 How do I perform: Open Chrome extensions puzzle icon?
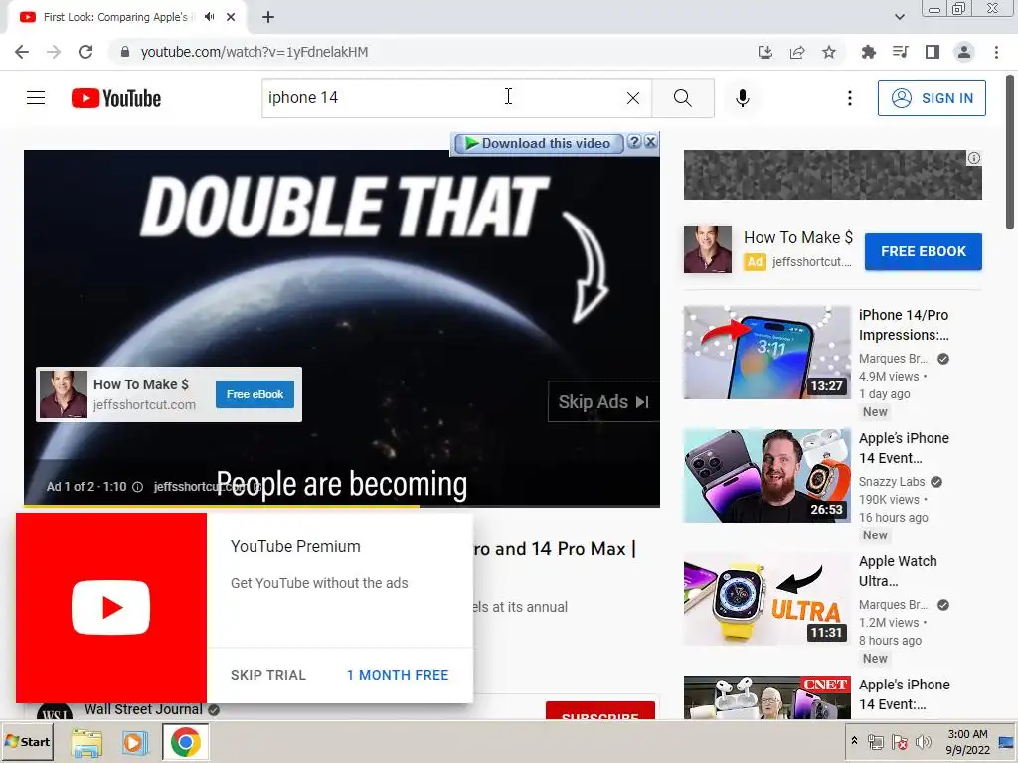click(x=868, y=52)
